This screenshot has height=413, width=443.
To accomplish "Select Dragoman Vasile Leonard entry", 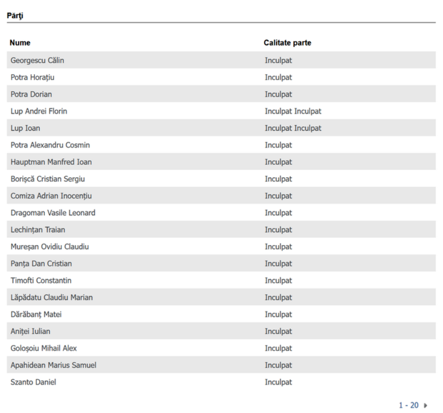I will click(53, 213).
